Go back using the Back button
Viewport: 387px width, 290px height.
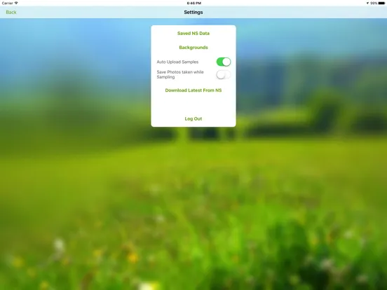[11, 13]
